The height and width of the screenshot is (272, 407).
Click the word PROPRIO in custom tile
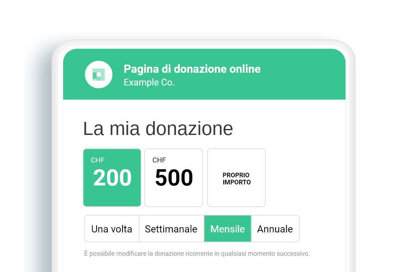click(x=236, y=175)
